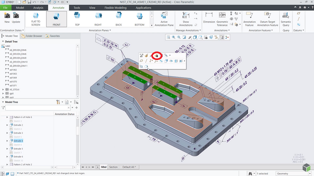This screenshot has width=314, height=176.
Task: Select the FRONT annotation plane
Action: point(56,19)
